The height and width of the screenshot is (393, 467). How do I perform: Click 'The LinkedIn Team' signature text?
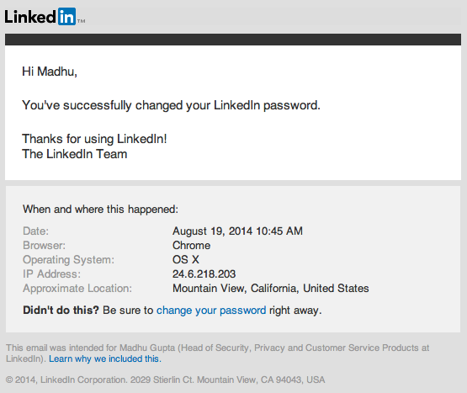74,154
